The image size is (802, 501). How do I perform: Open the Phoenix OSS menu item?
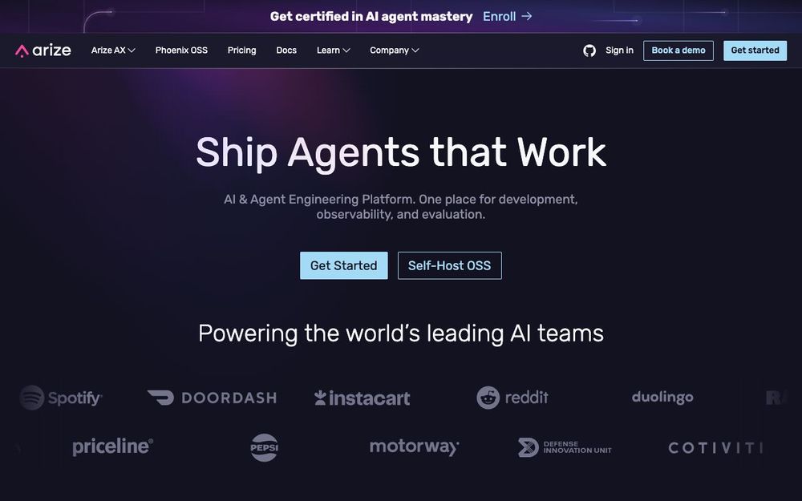pyautogui.click(x=181, y=50)
